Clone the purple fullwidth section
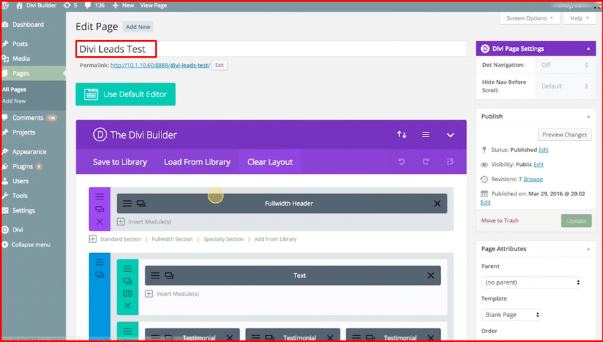This screenshot has height=342, width=603. pos(100,209)
